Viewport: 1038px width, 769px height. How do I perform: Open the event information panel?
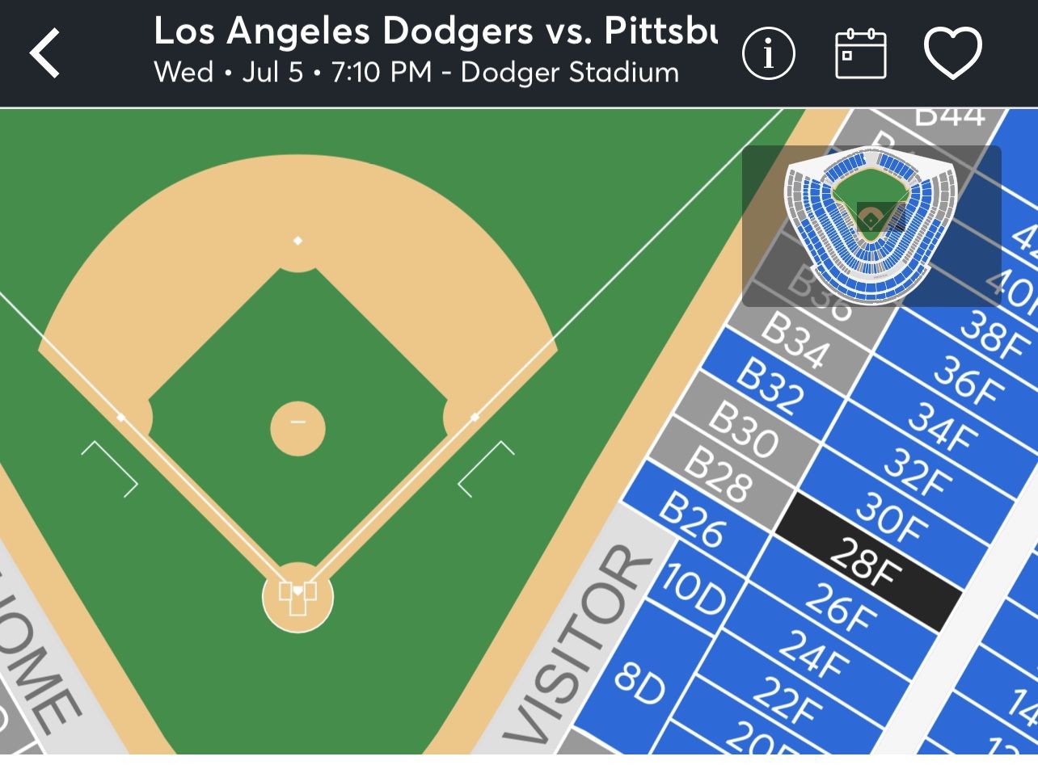(x=769, y=53)
